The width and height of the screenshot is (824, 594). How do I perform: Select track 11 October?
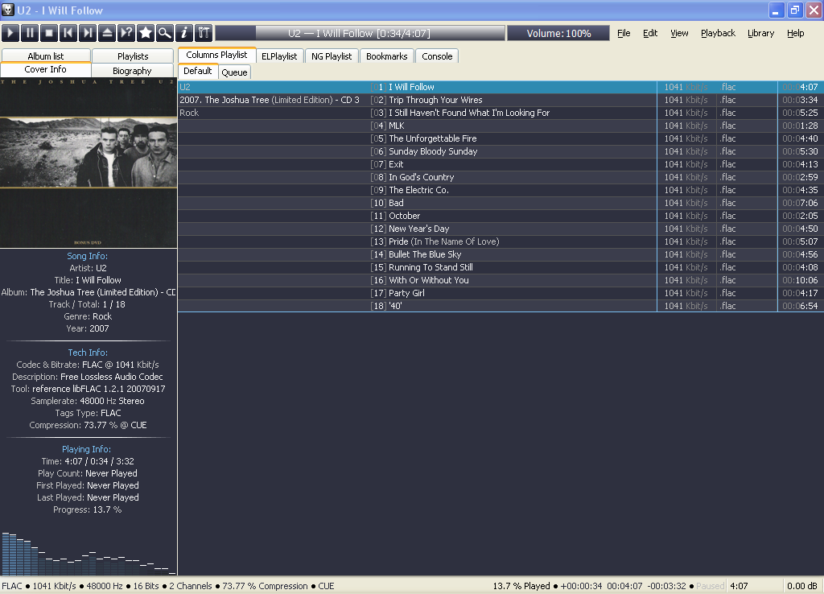coord(501,216)
